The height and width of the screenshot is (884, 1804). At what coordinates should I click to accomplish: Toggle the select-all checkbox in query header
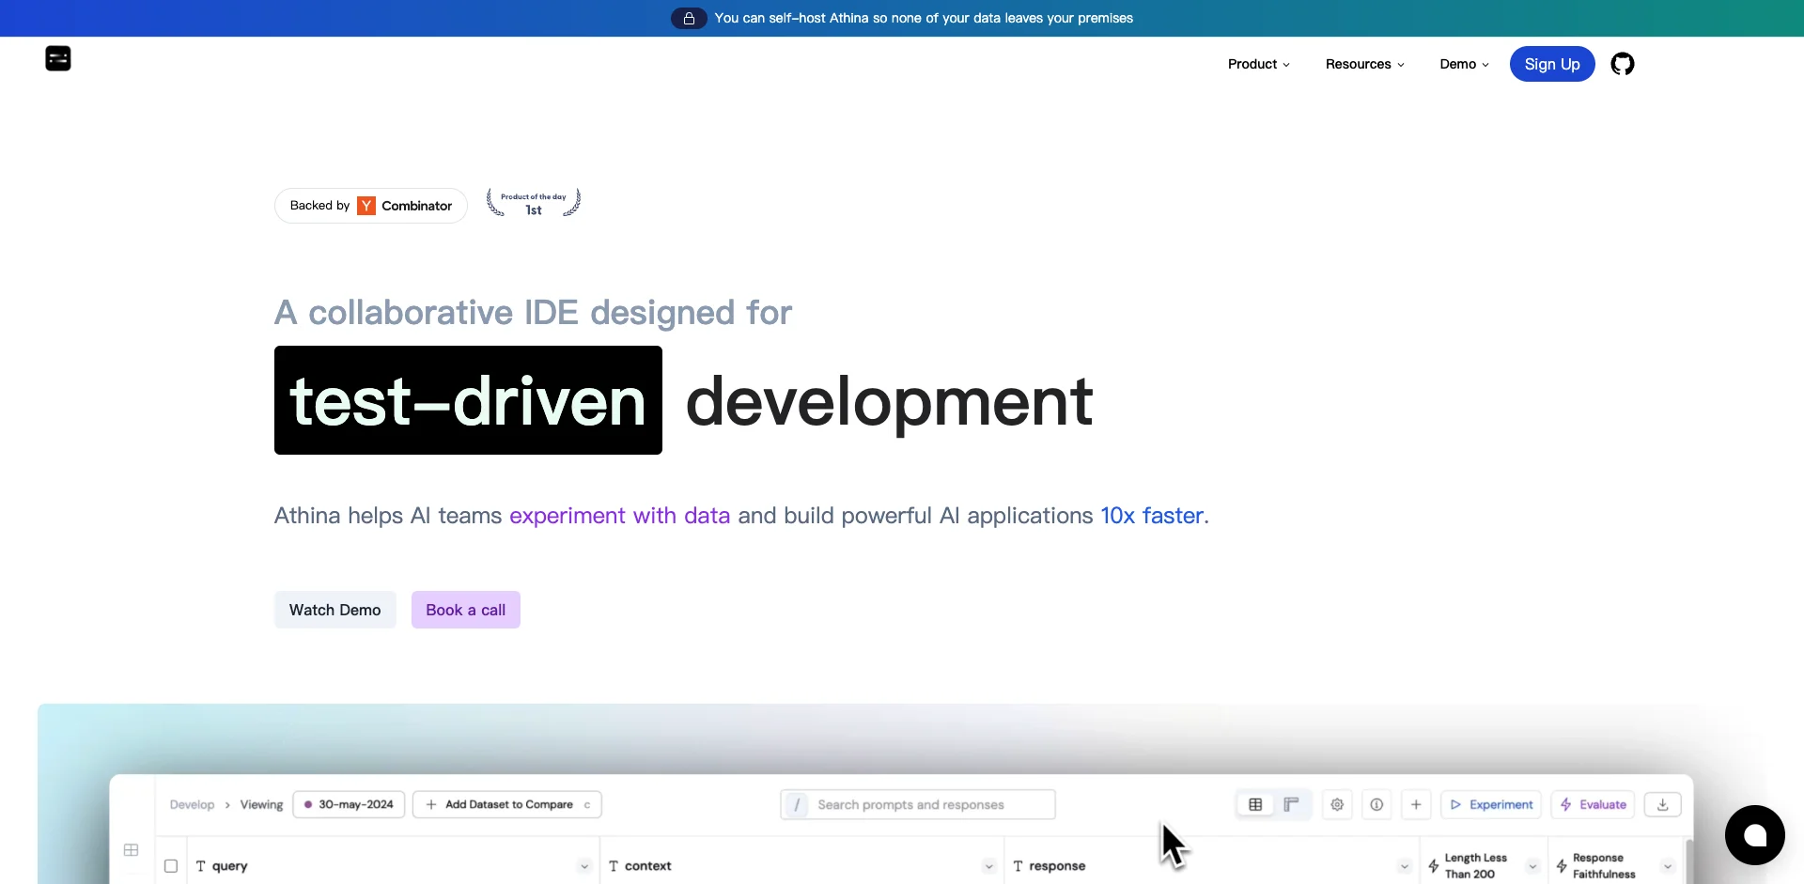click(x=171, y=866)
